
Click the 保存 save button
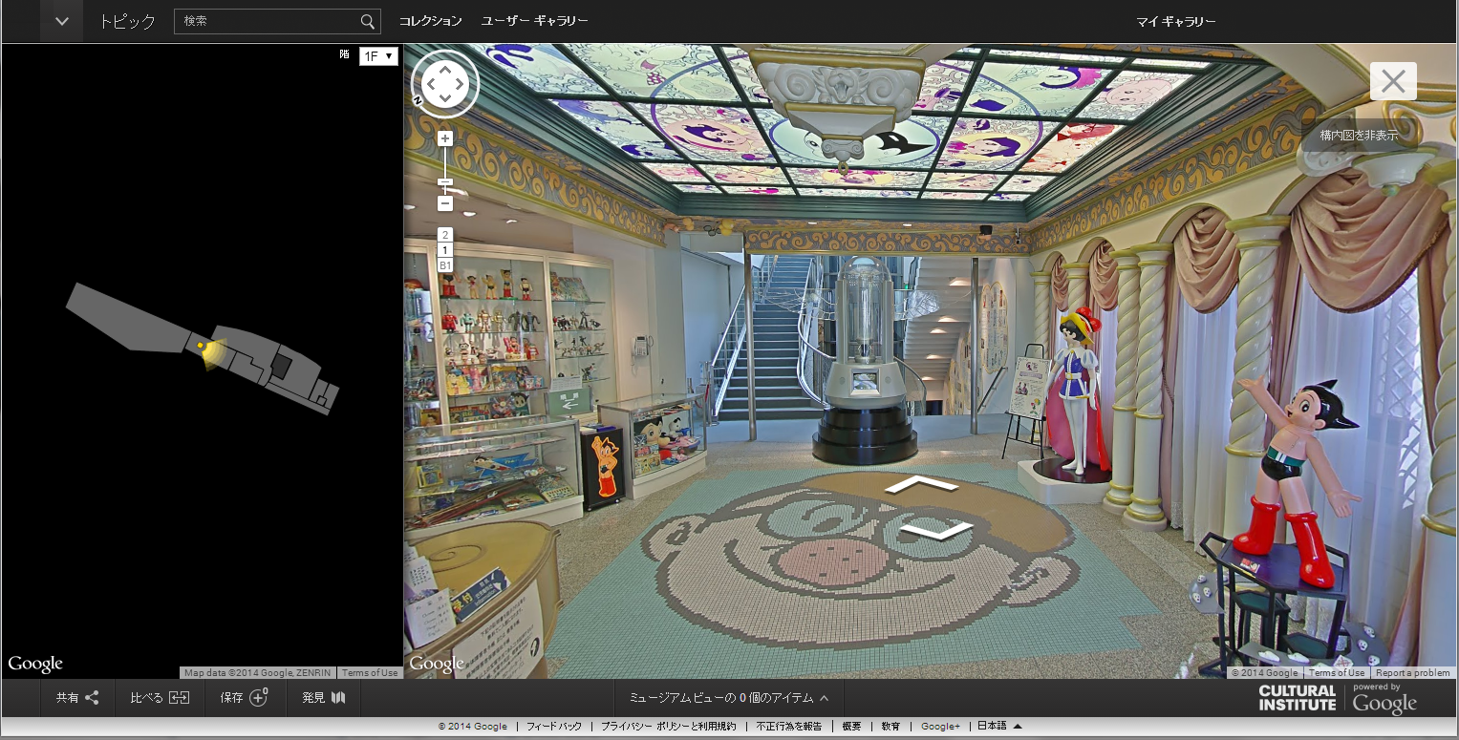click(x=245, y=698)
